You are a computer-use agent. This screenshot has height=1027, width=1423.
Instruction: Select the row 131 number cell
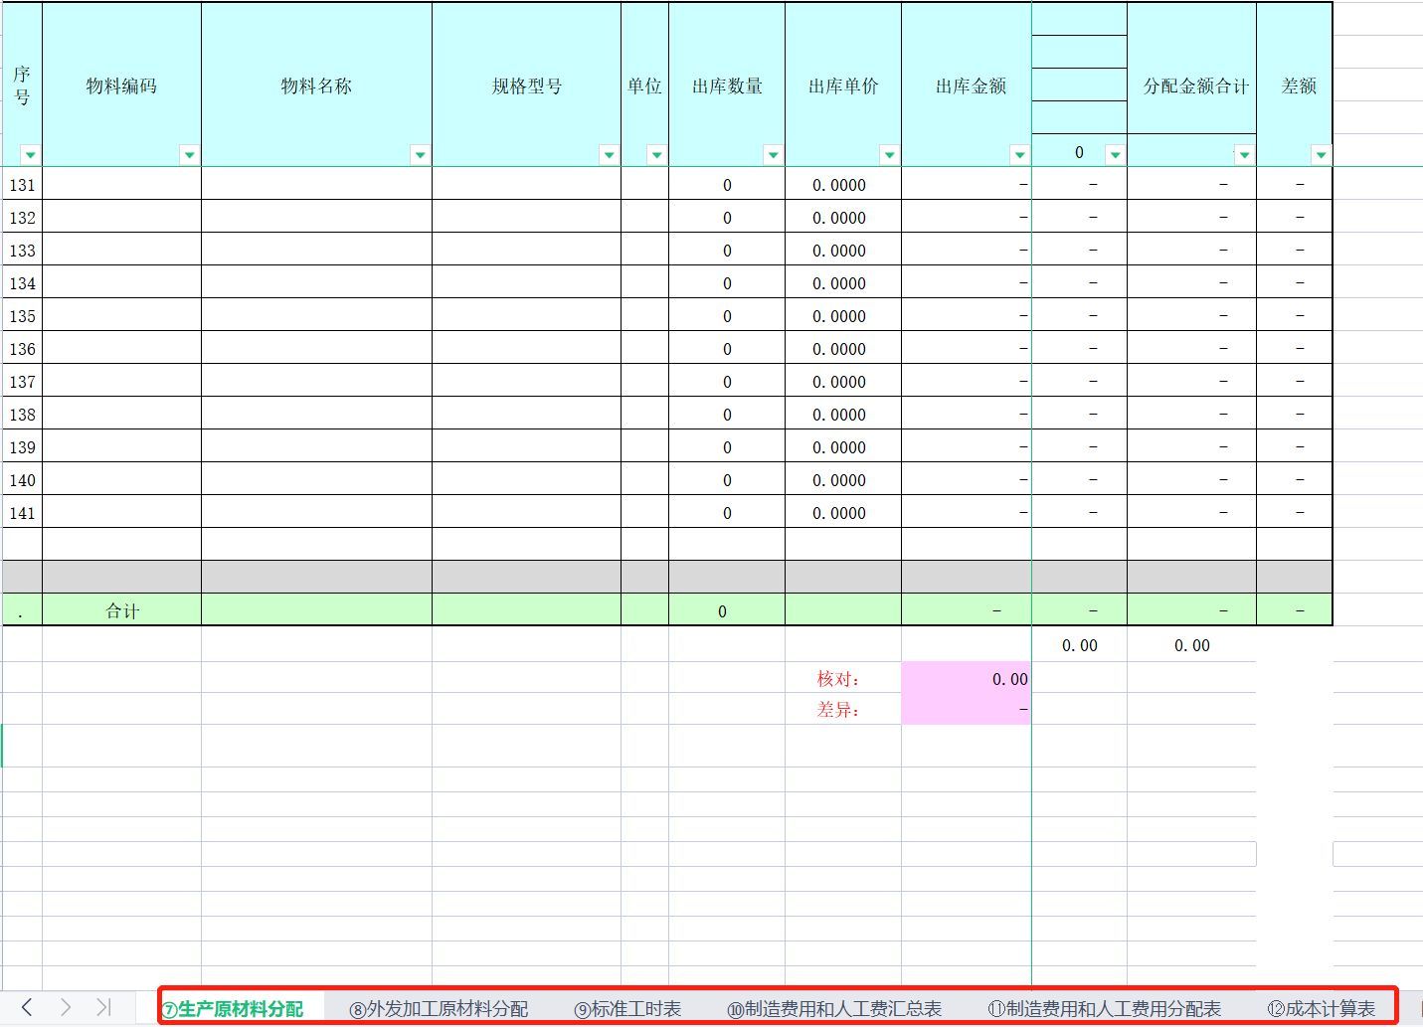pyautogui.click(x=22, y=184)
